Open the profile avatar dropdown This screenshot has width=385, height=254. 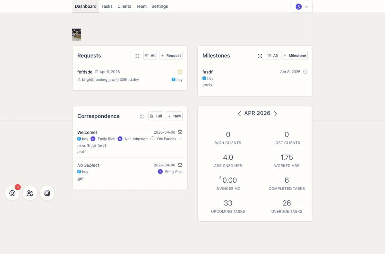click(302, 6)
